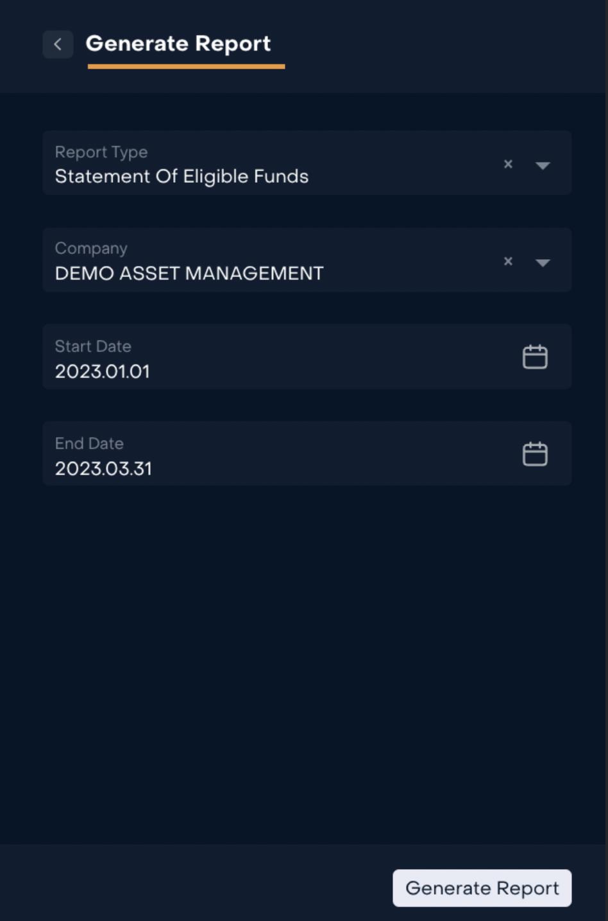The image size is (608, 921).
Task: Click the Report Type field label
Action: [x=101, y=152]
